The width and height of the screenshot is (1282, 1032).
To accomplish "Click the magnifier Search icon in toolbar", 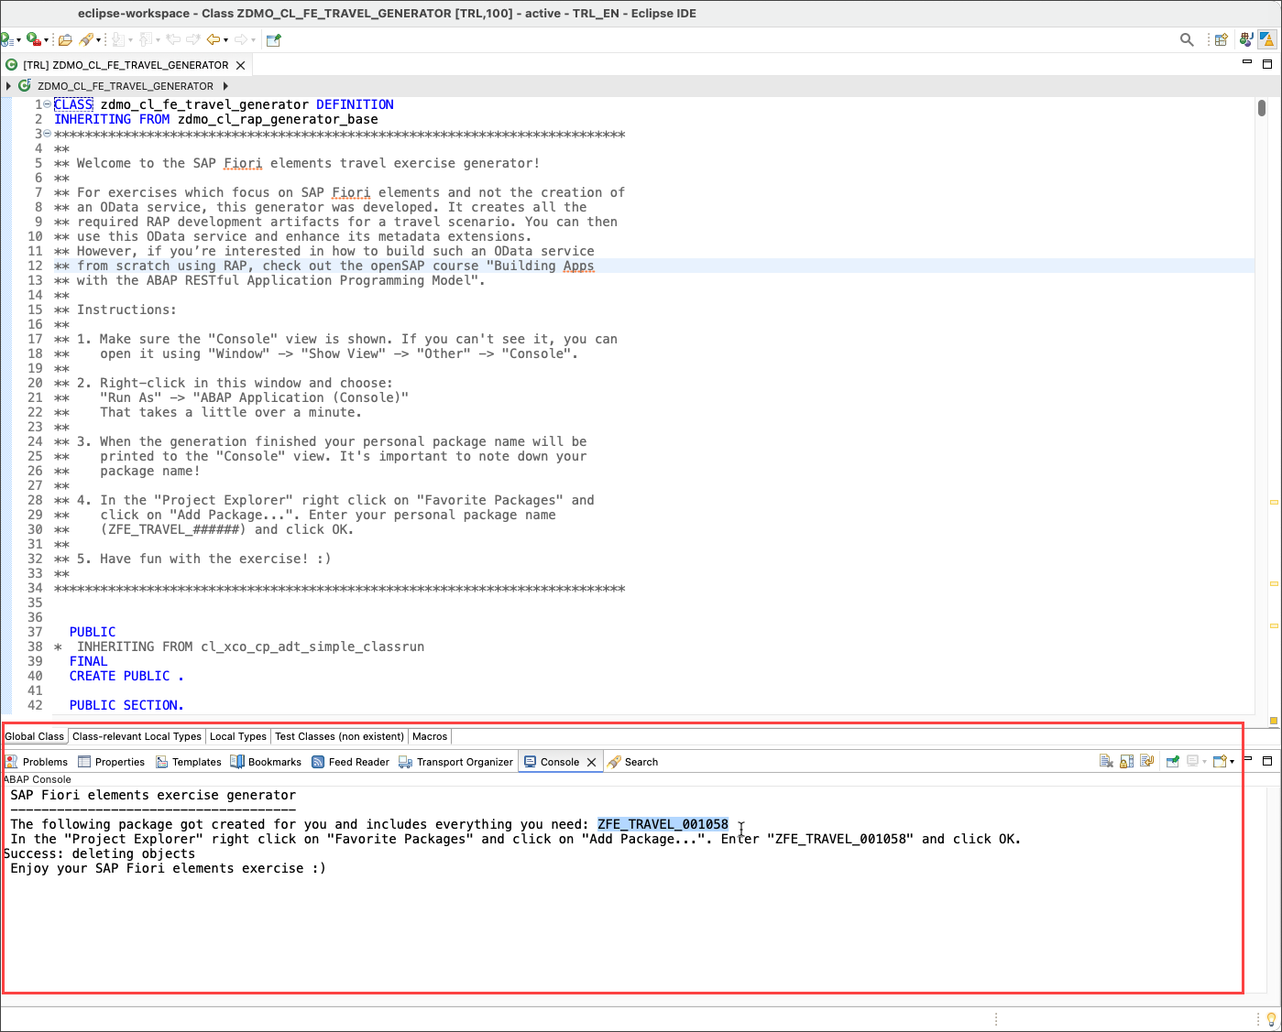I will click(1187, 39).
